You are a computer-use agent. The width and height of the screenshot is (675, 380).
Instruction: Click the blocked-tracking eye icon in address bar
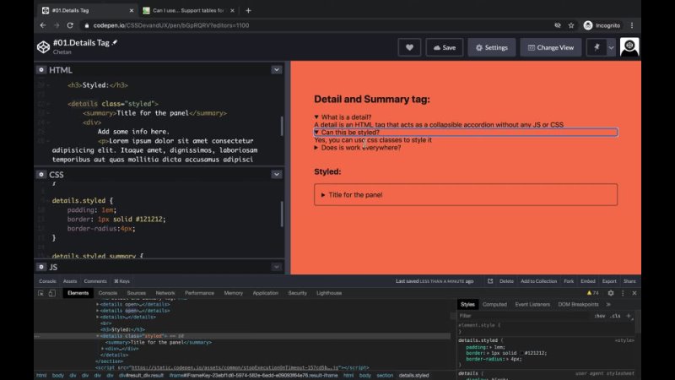(558, 25)
